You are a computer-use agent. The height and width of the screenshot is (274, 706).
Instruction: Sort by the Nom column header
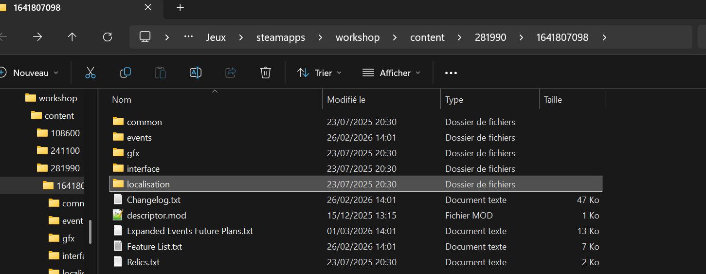pos(122,99)
